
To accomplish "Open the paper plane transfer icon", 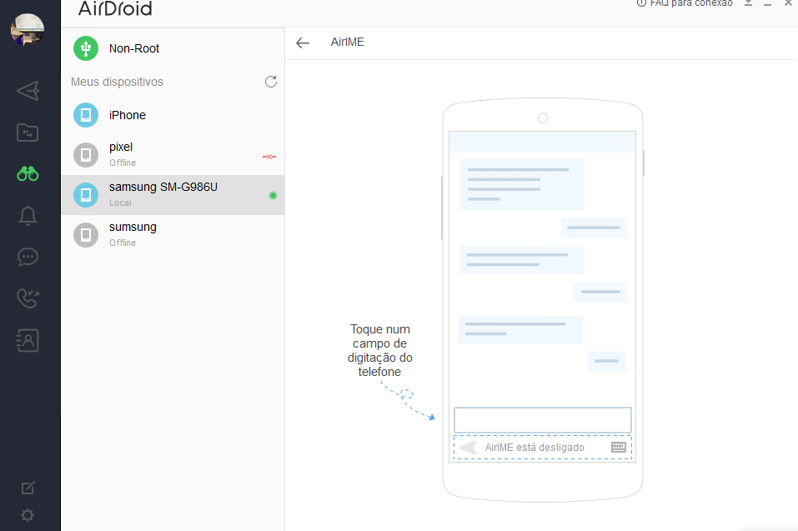I will click(x=28, y=90).
